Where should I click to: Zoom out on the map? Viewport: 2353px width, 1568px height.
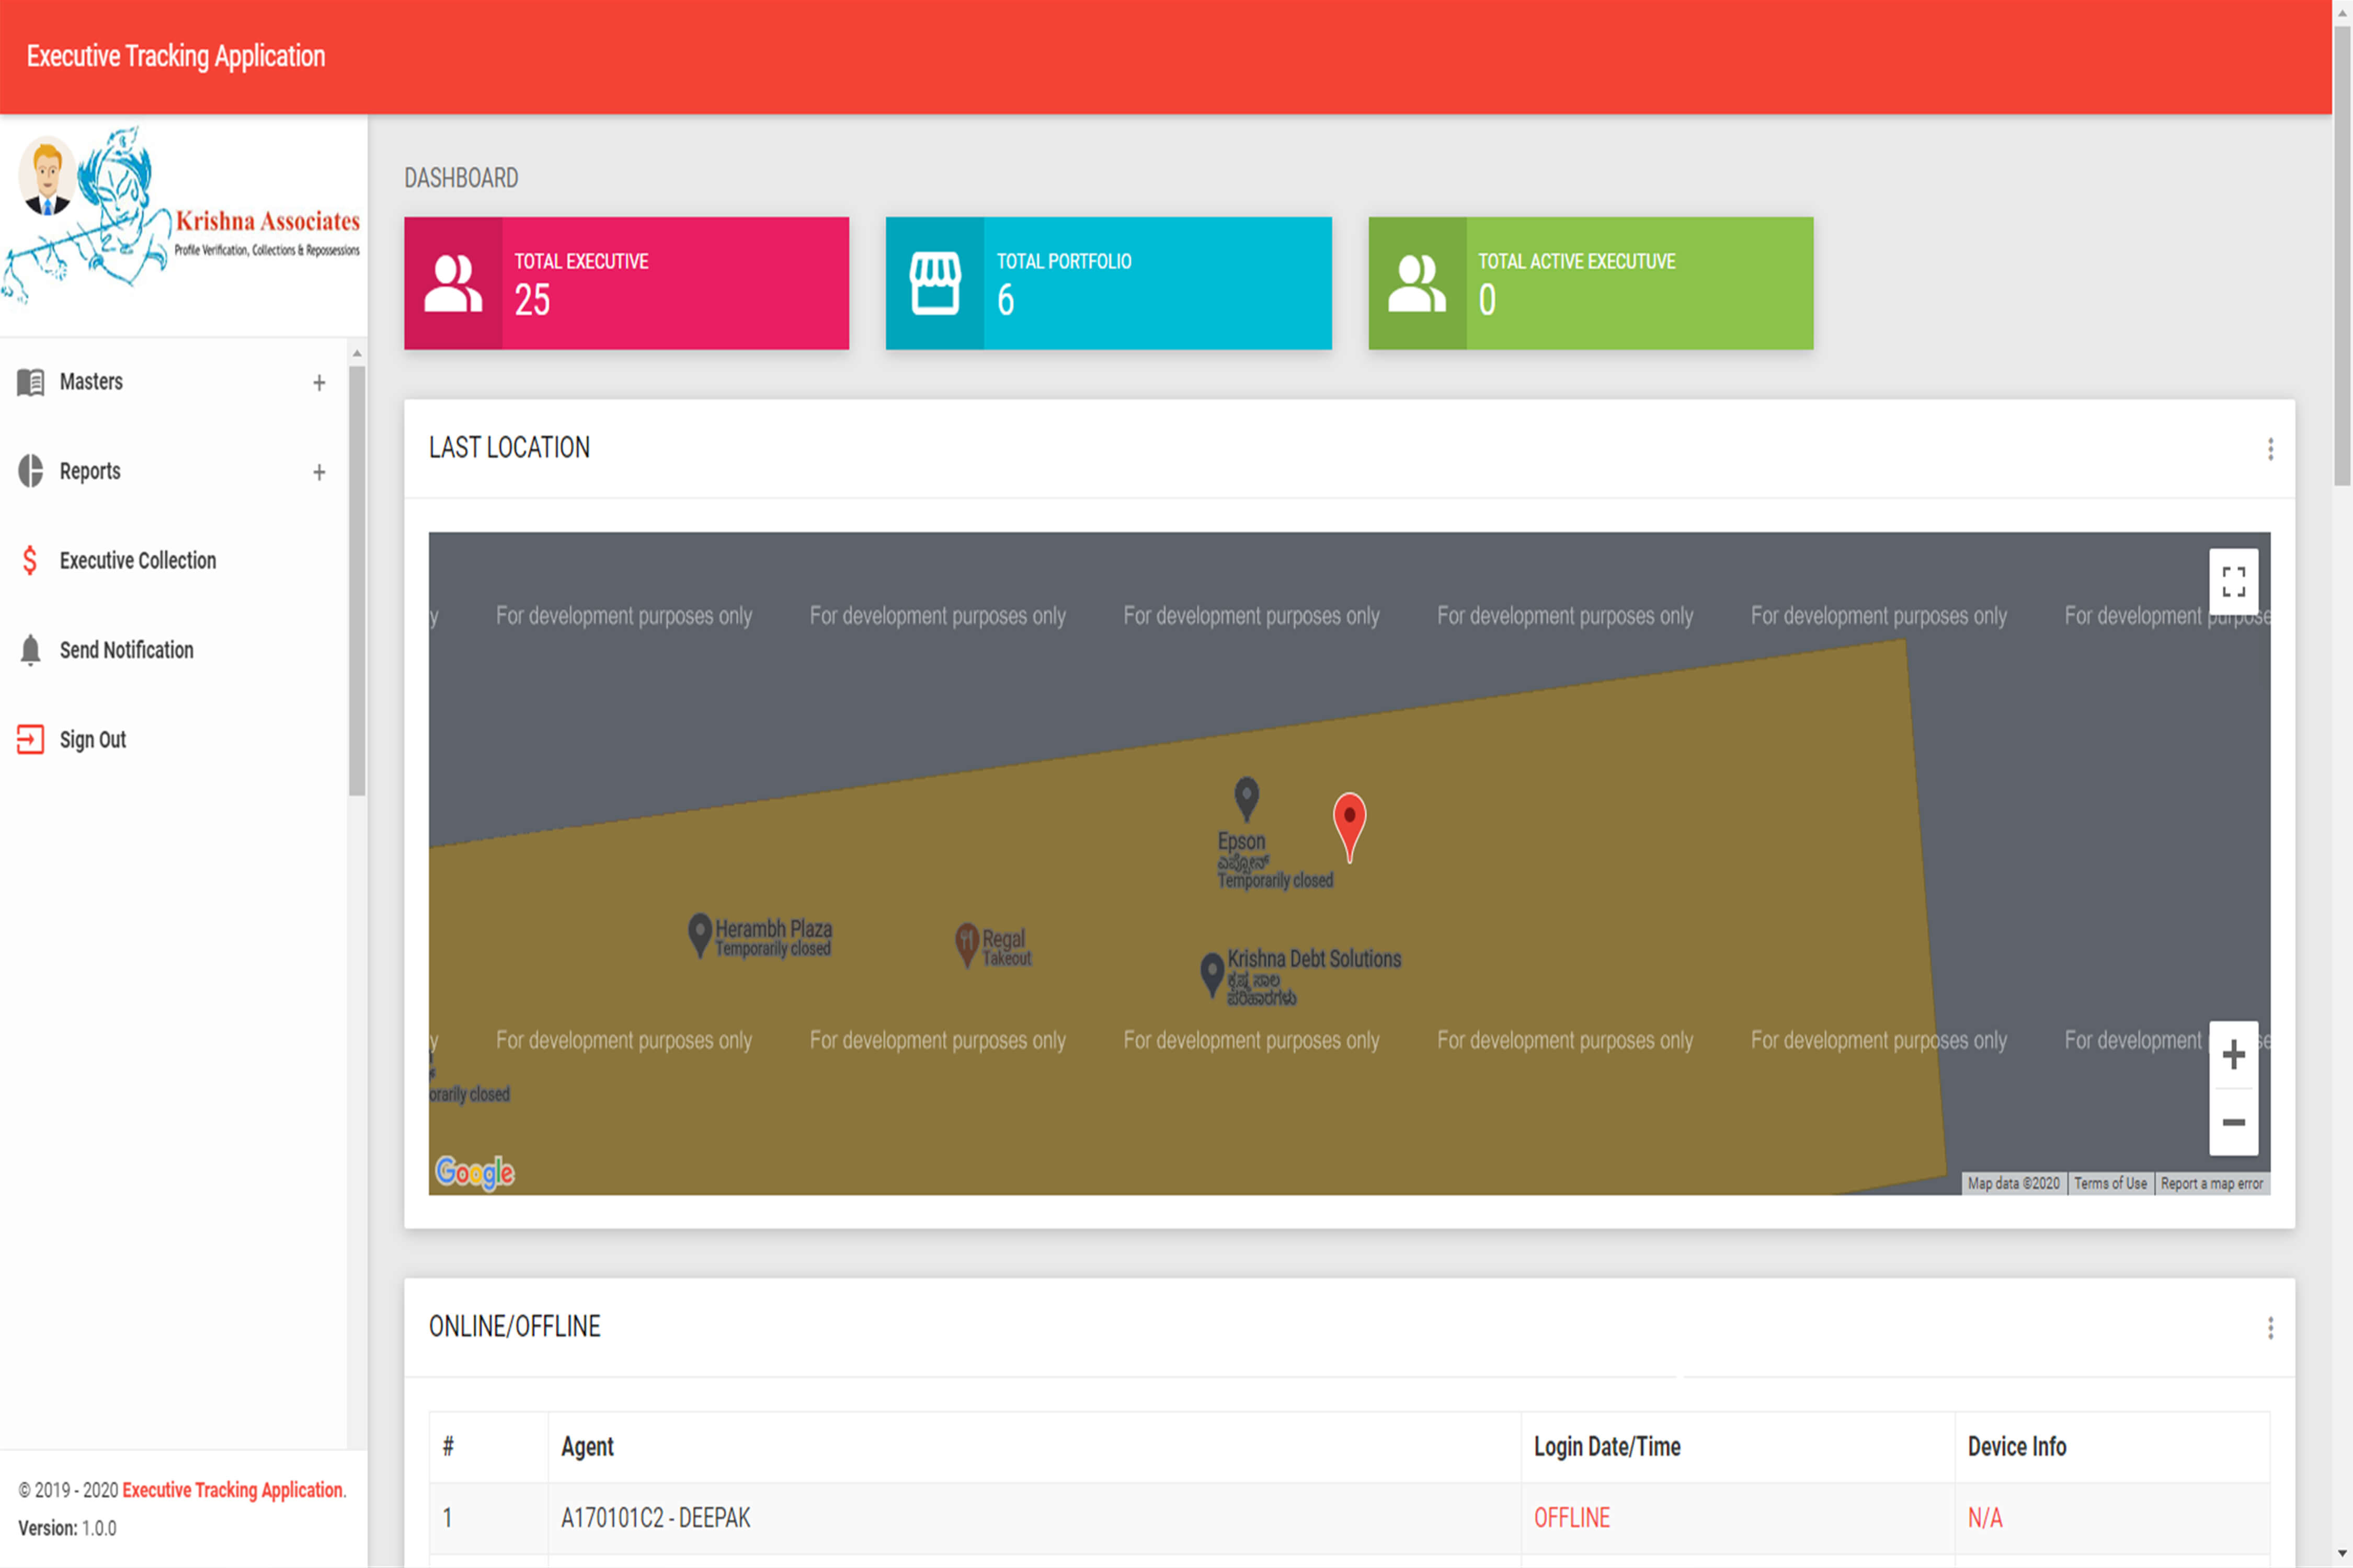[x=2233, y=1122]
